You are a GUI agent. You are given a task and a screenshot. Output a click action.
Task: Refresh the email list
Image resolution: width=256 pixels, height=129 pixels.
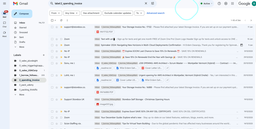pyautogui.click(x=61, y=21)
